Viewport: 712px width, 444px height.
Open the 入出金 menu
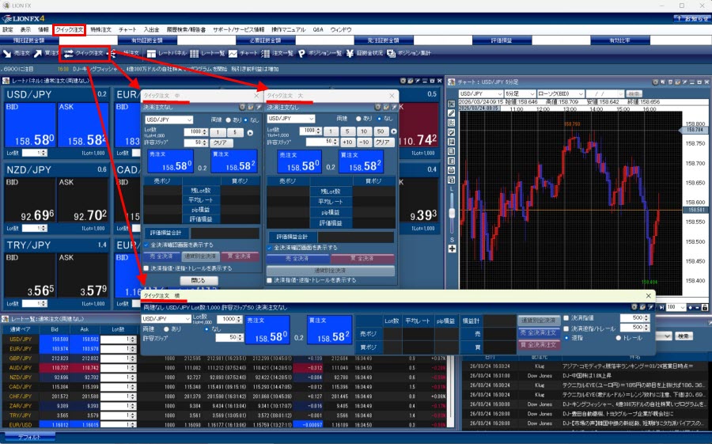(151, 29)
